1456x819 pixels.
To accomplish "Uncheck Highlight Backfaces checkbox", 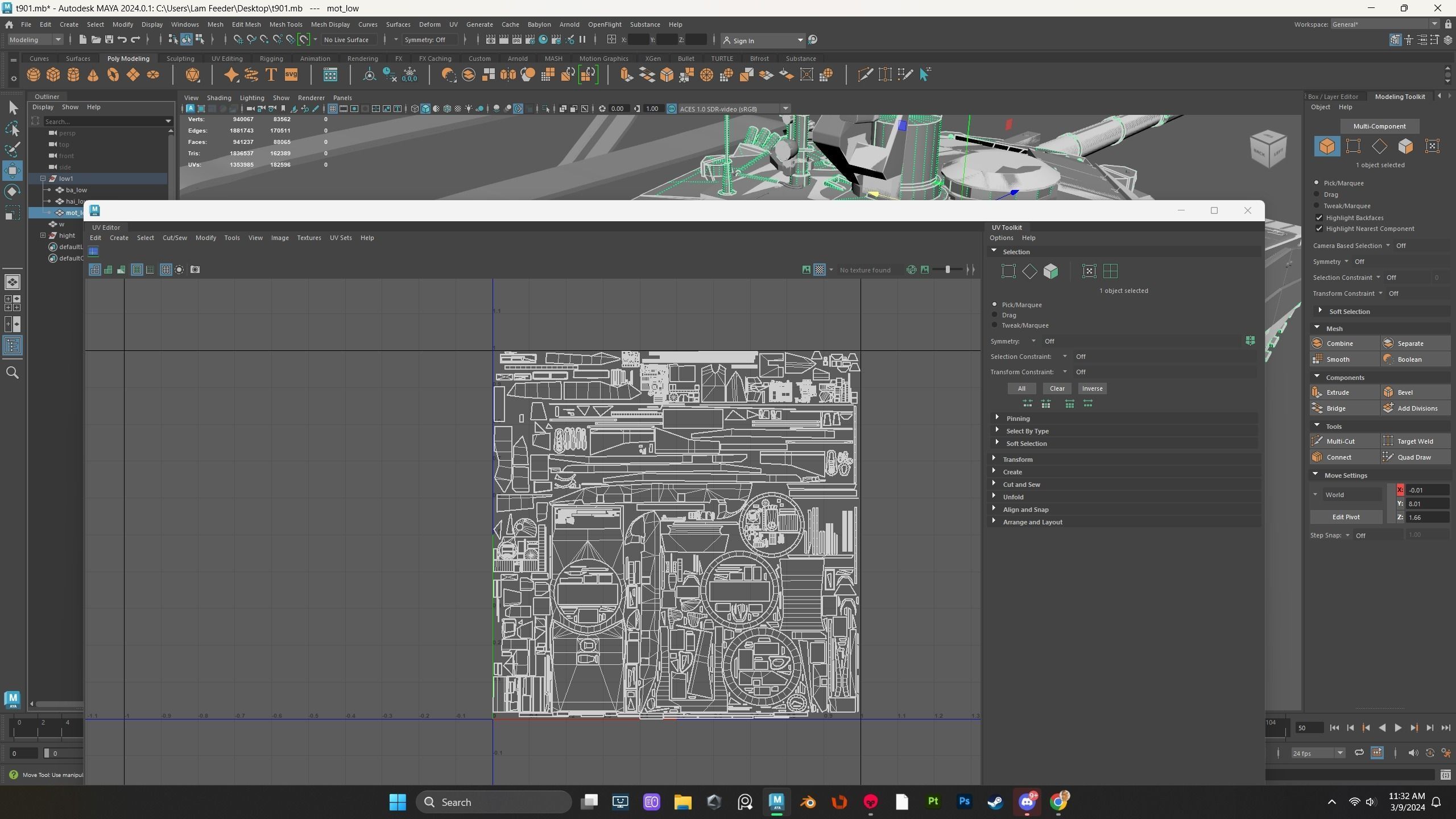I will [1319, 218].
